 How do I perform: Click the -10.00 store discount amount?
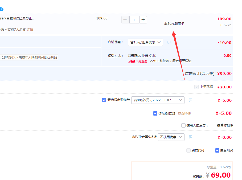coord(224,43)
